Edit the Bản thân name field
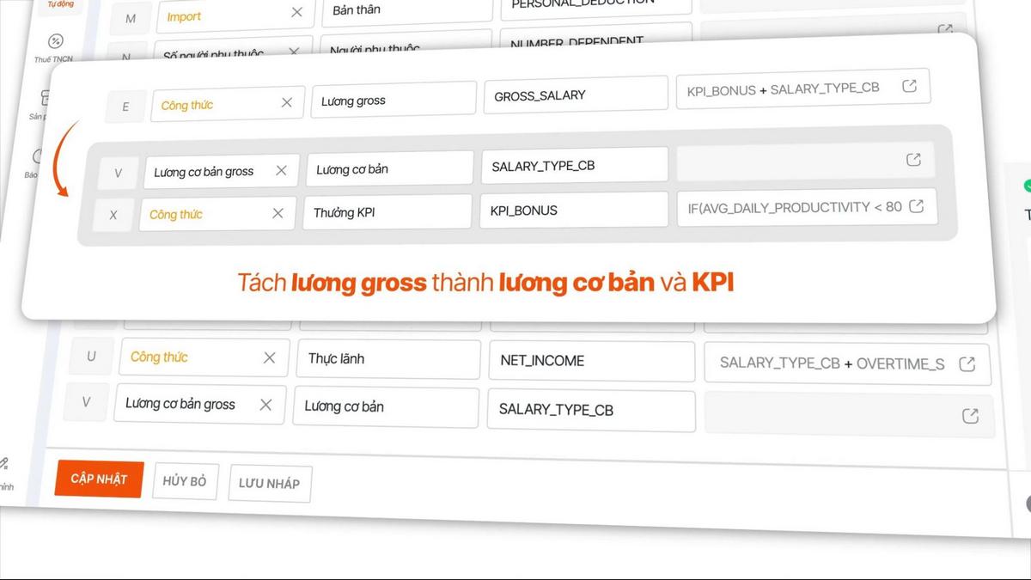The image size is (1031, 580). [407, 11]
